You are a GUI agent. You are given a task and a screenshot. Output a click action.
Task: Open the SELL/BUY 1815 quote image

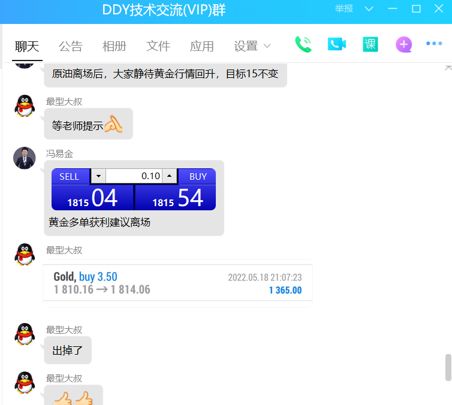point(134,189)
